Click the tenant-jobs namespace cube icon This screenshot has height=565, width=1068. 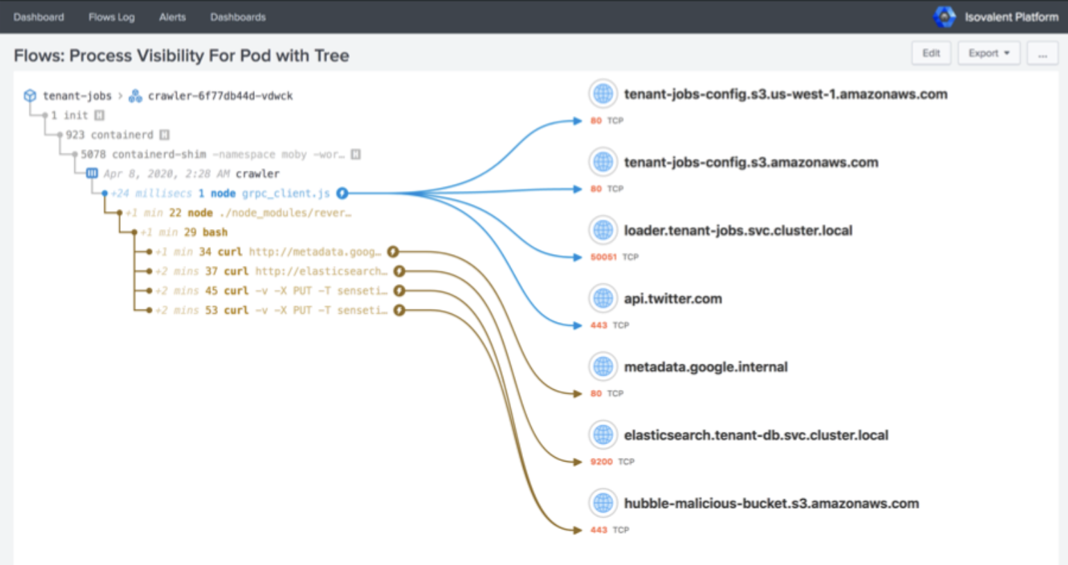click(x=30, y=96)
